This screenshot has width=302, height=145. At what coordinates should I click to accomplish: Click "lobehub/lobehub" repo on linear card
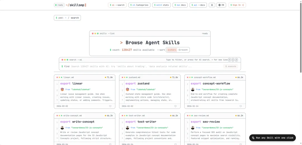pos(81,90)
